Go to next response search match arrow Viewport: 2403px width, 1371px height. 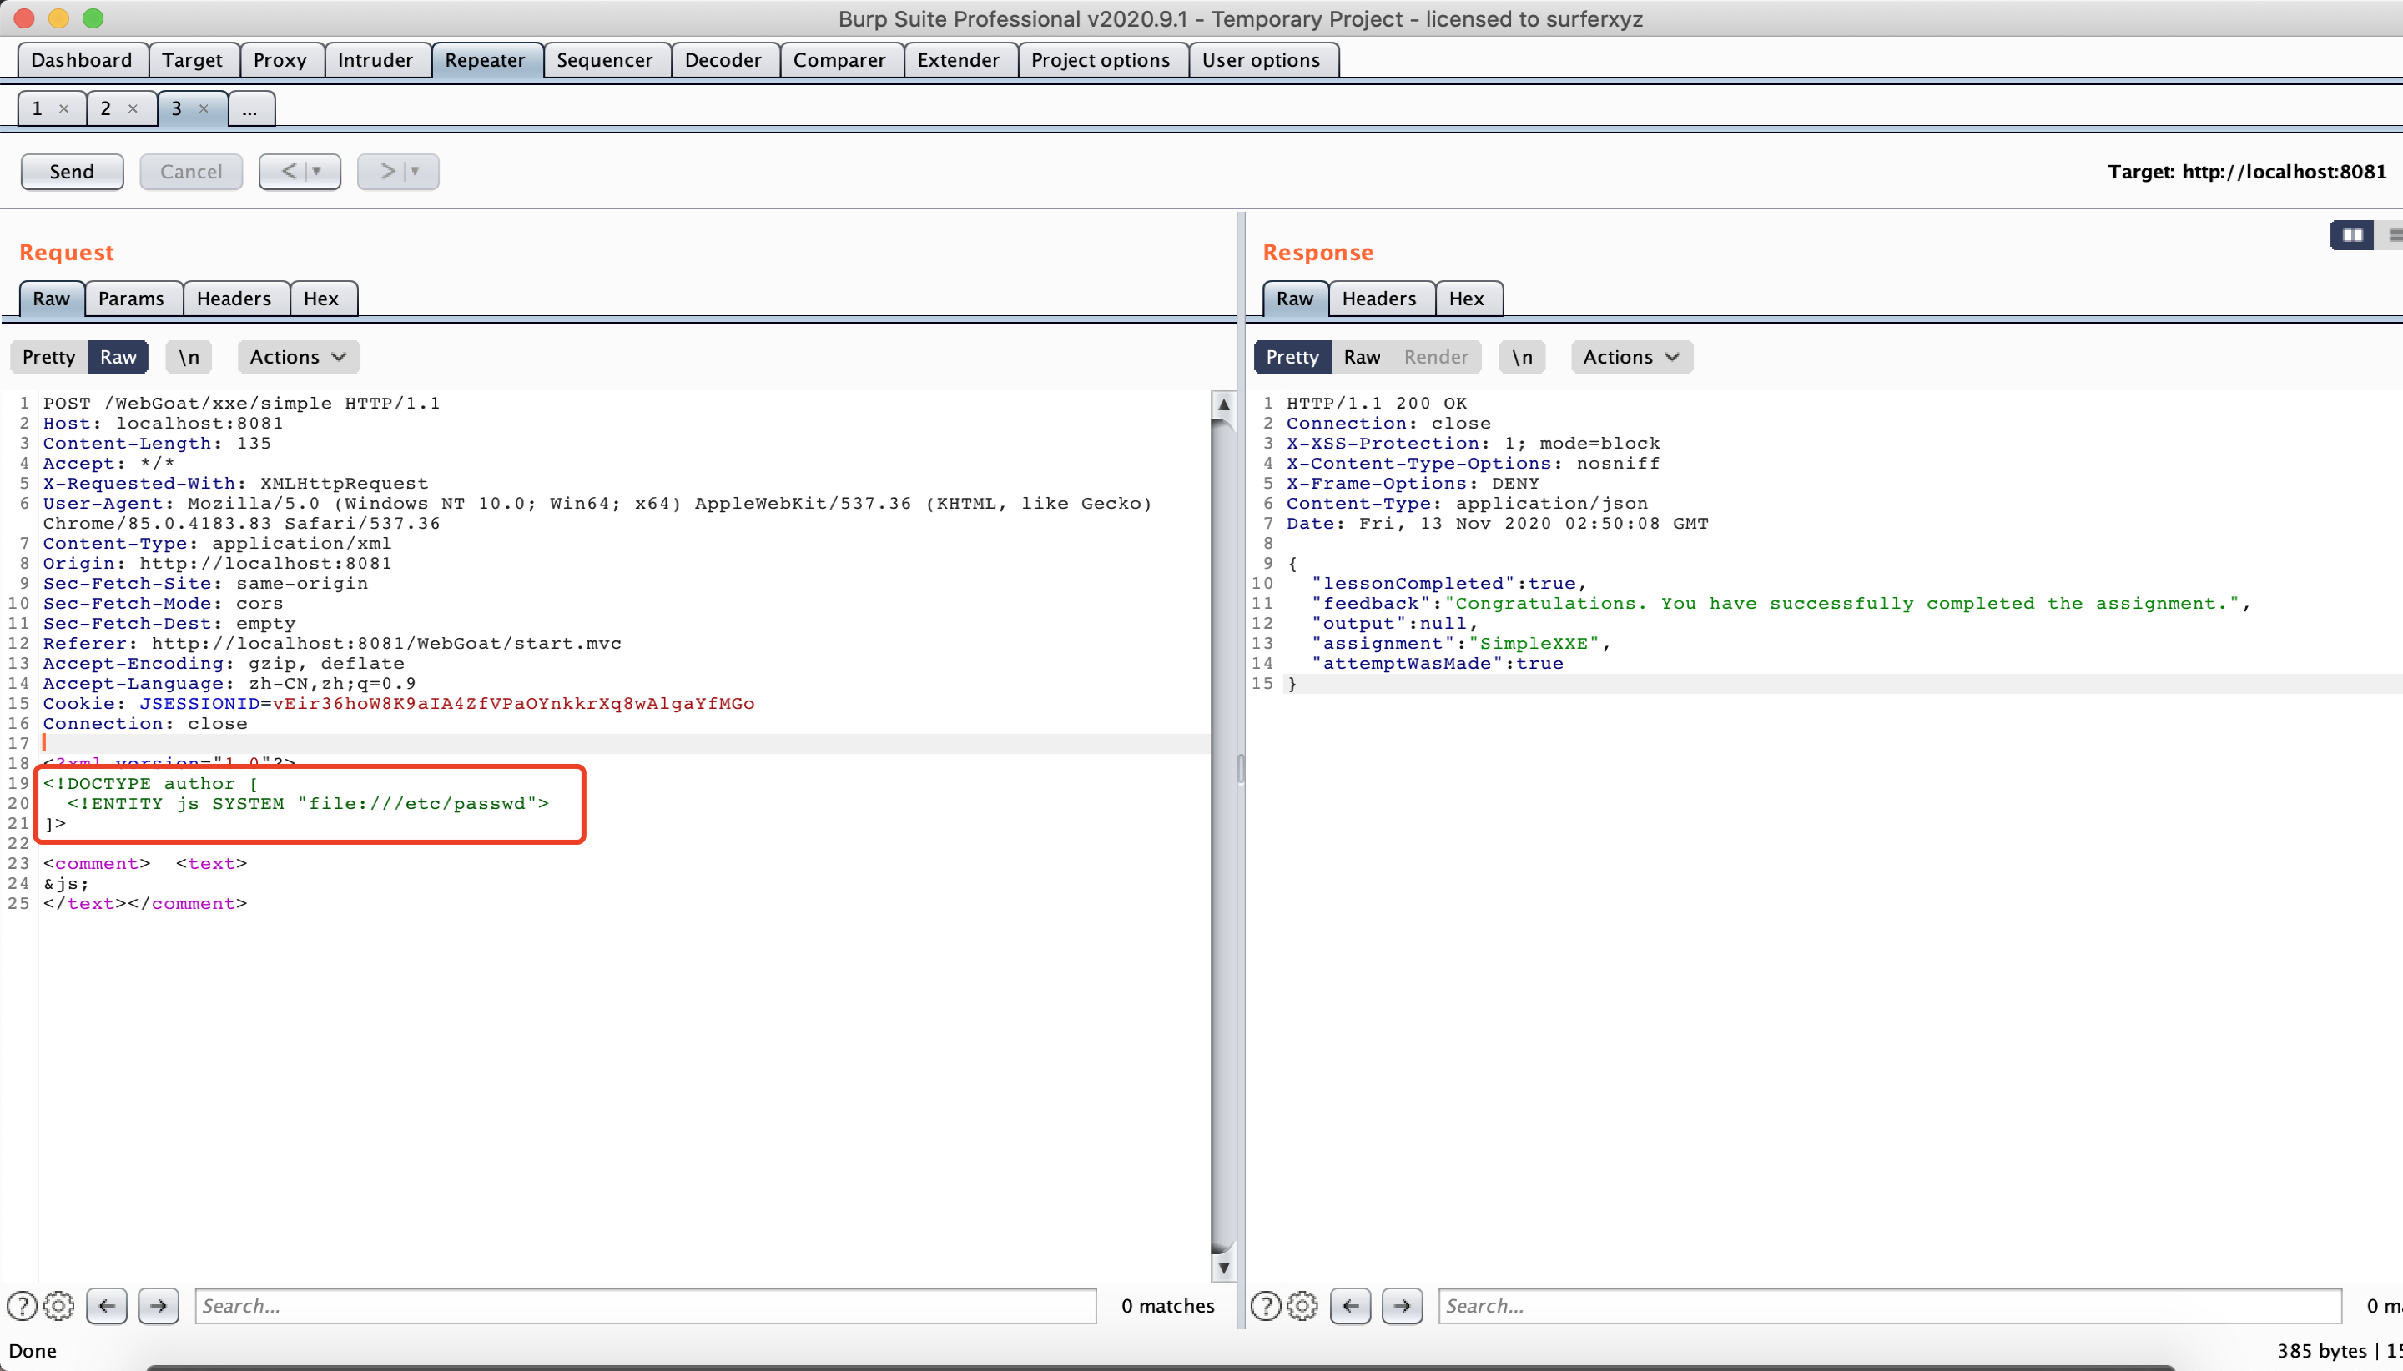1402,1305
